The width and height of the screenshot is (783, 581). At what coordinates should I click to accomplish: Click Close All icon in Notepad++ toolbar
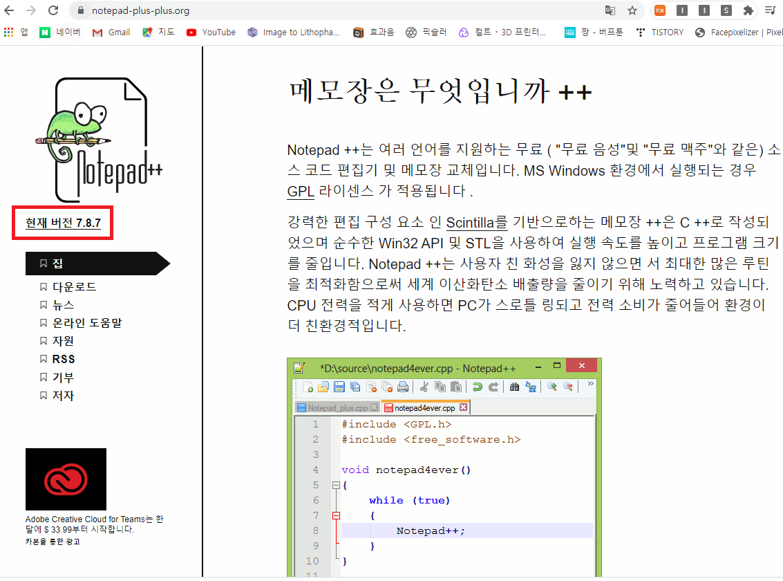[387, 387]
